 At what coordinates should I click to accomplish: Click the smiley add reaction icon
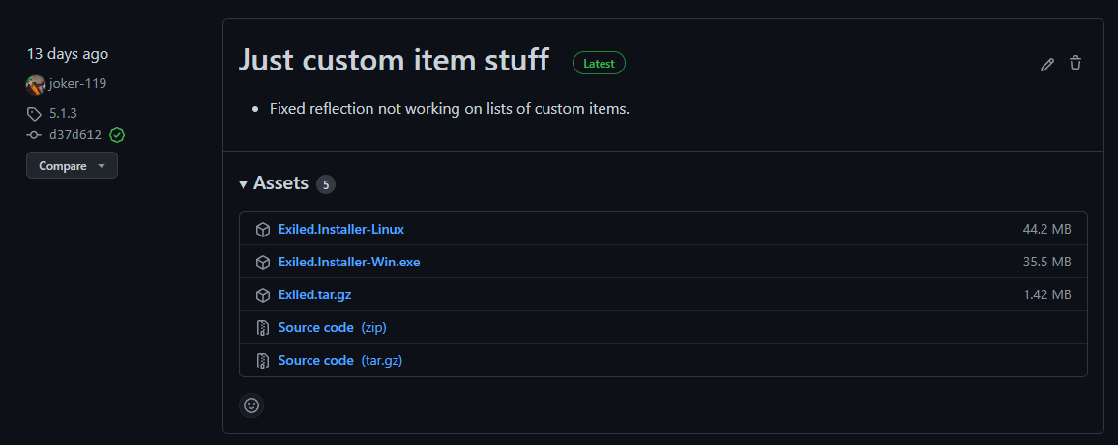coord(251,405)
